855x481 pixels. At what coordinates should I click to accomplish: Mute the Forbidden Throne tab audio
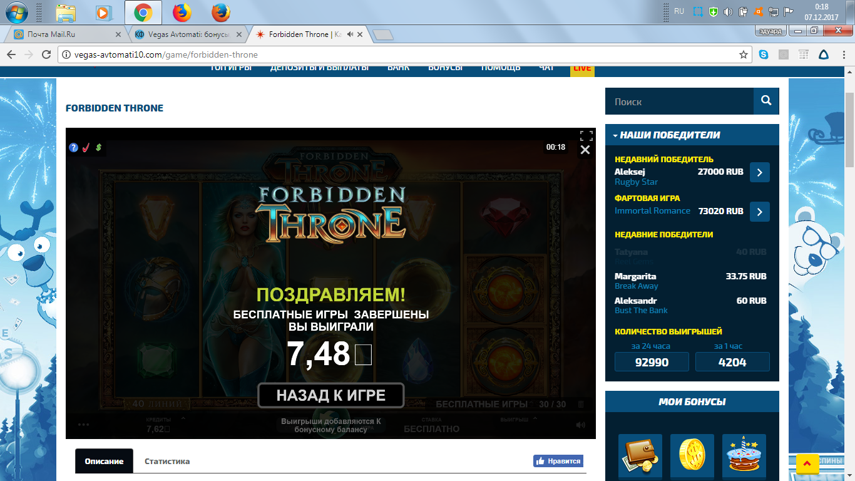tap(351, 34)
